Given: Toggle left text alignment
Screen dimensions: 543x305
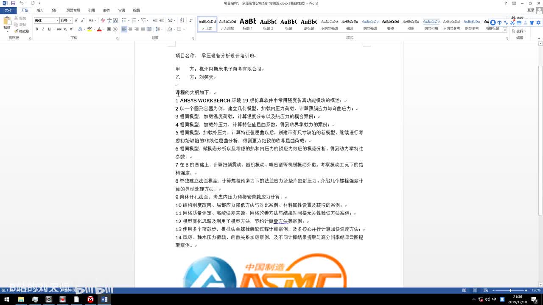Looking at the screenshot, I should (x=124, y=29).
